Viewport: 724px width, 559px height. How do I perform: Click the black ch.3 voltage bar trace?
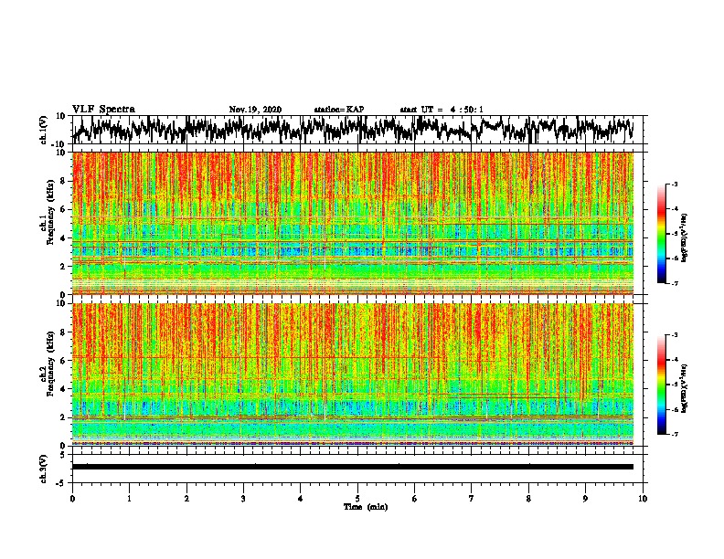pyautogui.click(x=353, y=467)
